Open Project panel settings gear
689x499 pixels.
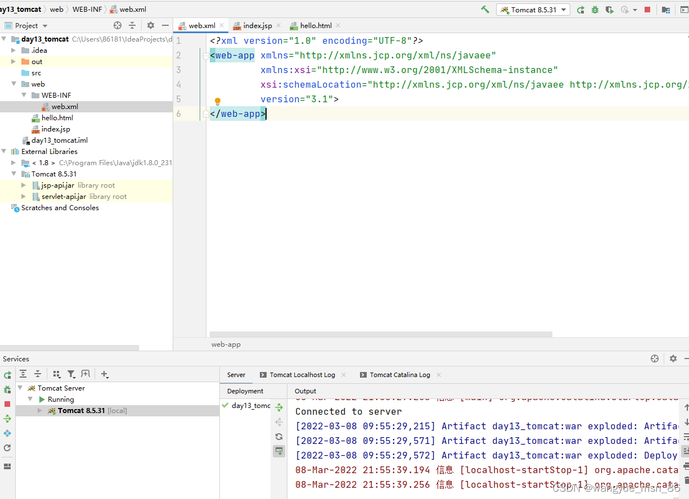pyautogui.click(x=151, y=25)
